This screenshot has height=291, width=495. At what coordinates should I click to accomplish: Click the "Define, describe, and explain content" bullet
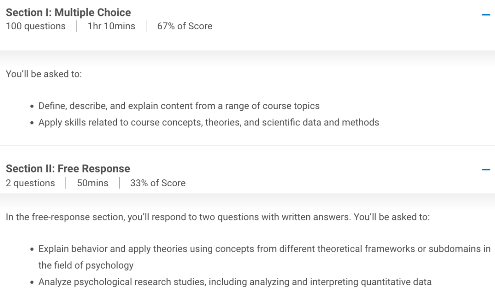click(x=179, y=106)
